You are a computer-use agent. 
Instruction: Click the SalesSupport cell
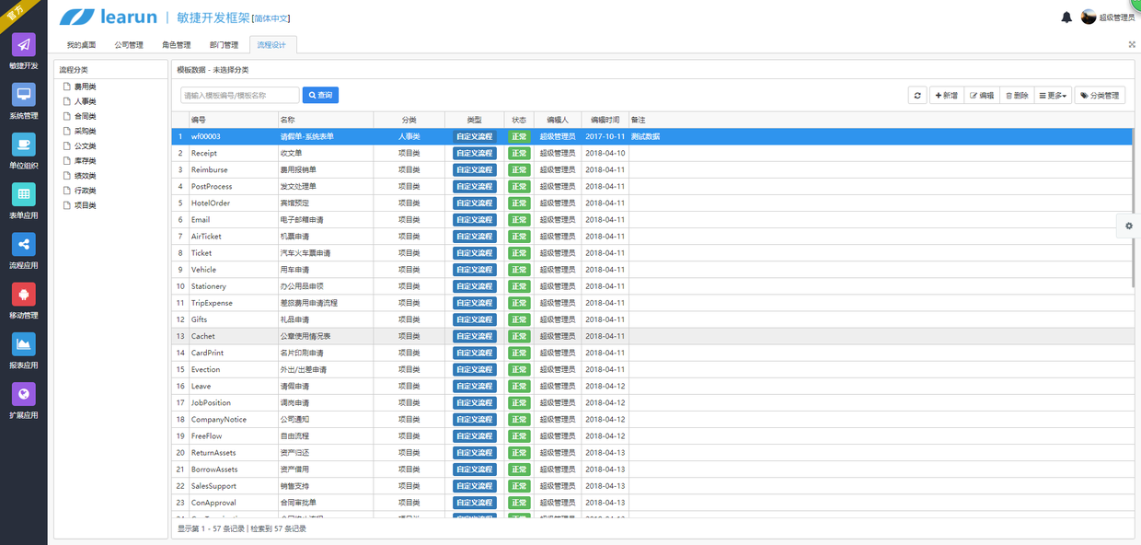233,486
